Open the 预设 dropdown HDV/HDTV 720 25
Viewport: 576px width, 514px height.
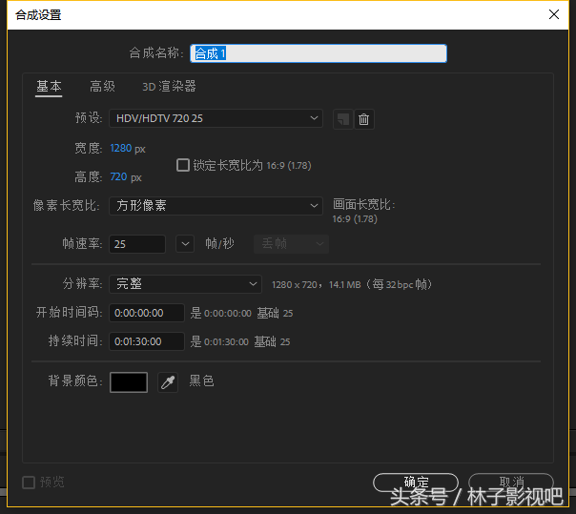pyautogui.click(x=216, y=118)
